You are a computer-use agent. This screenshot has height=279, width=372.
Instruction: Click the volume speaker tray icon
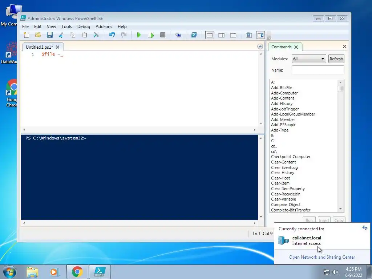pyautogui.click(x=335, y=272)
